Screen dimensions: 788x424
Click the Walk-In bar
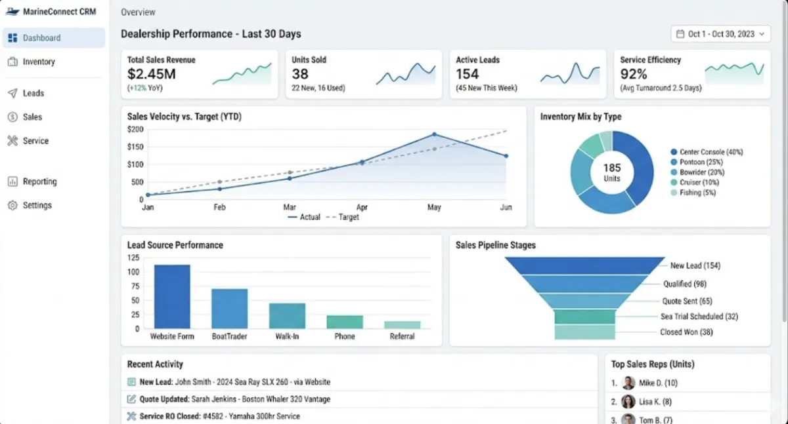[x=287, y=316]
